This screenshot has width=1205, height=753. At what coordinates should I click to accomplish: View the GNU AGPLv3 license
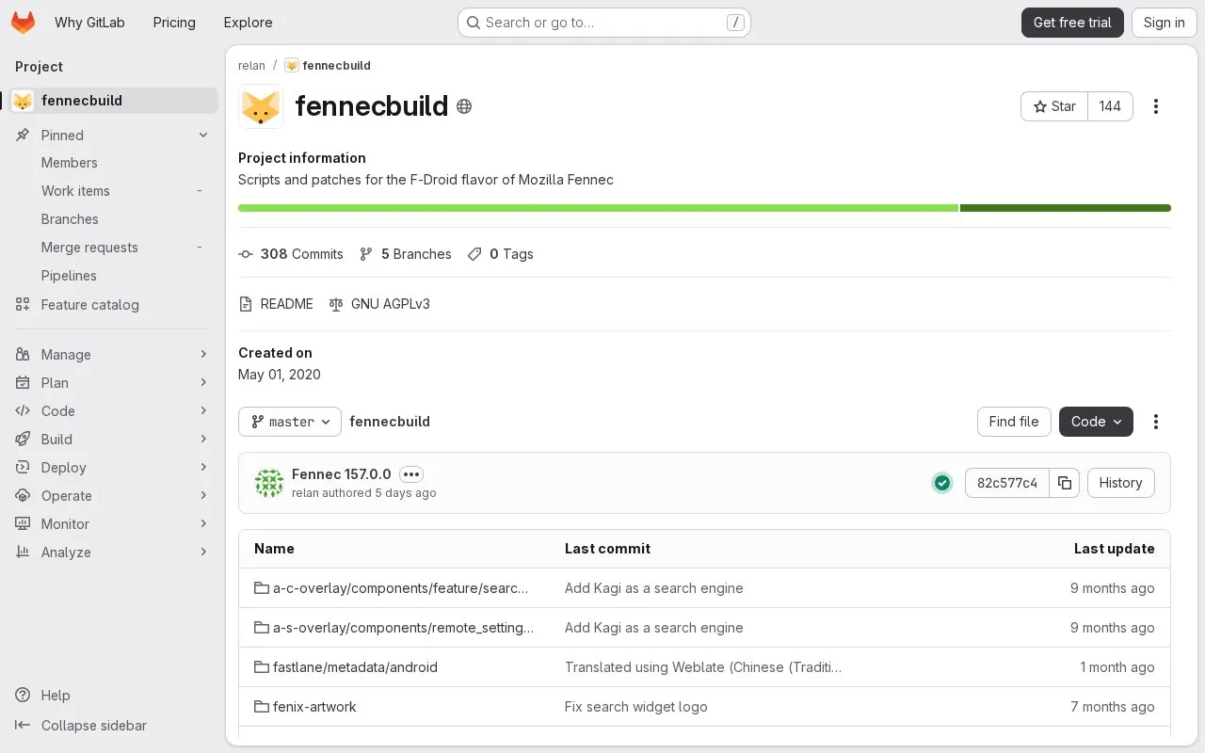click(379, 304)
